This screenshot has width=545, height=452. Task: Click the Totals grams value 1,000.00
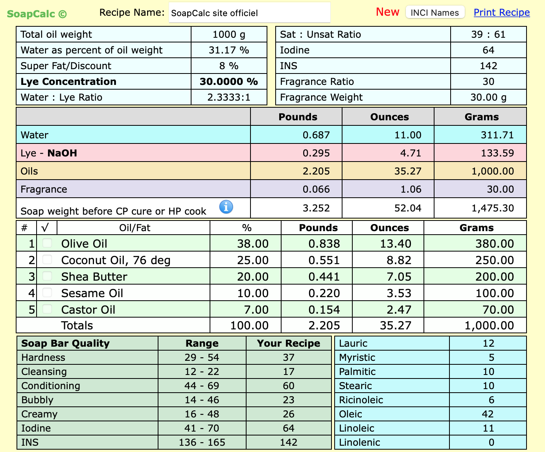point(489,325)
